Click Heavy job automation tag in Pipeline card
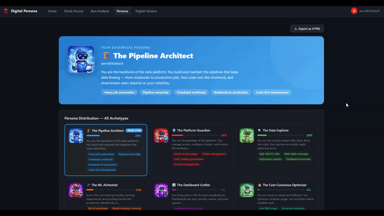384x216 pixels. [101, 154]
